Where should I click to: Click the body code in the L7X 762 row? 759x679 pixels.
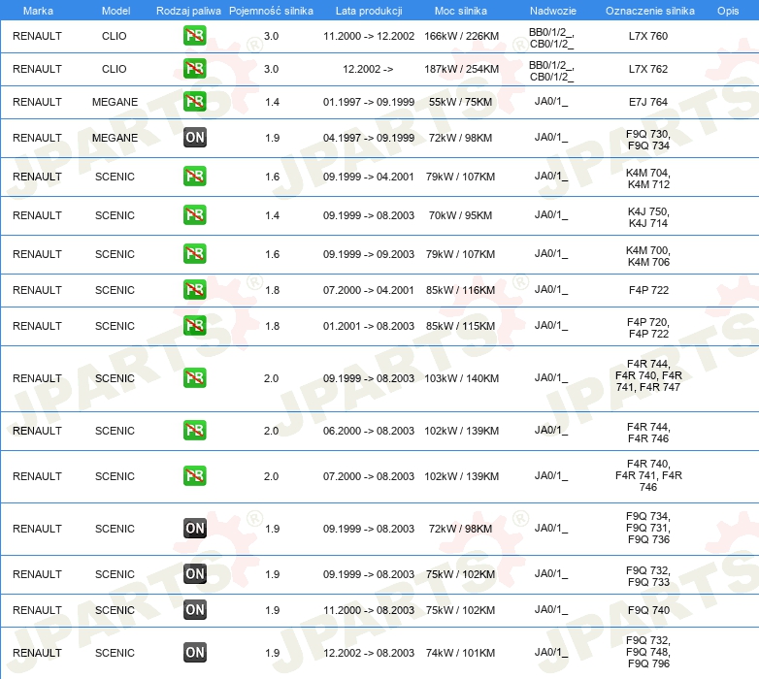(551, 71)
